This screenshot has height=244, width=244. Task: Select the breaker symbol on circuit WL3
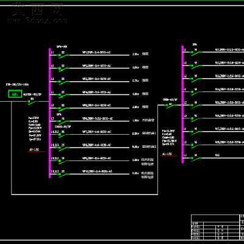(x=196, y=79)
